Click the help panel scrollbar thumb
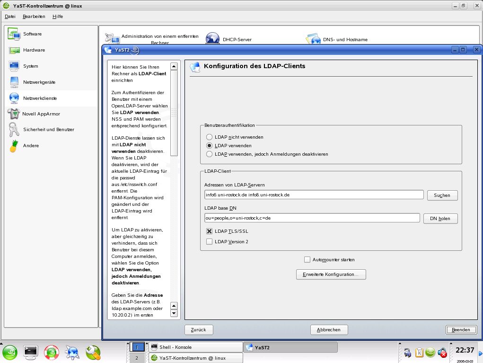The height and width of the screenshot is (363, 483). pyautogui.click(x=174, y=113)
